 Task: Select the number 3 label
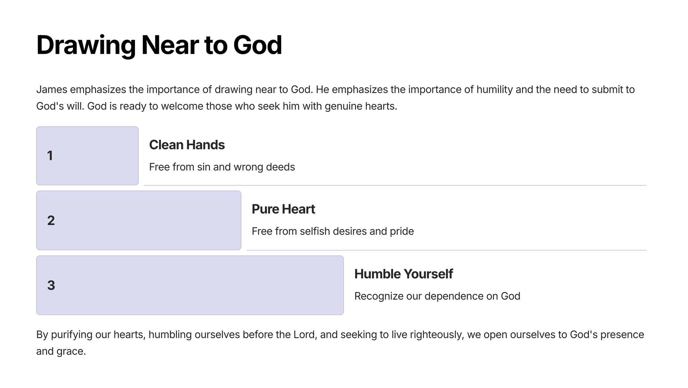tap(51, 285)
